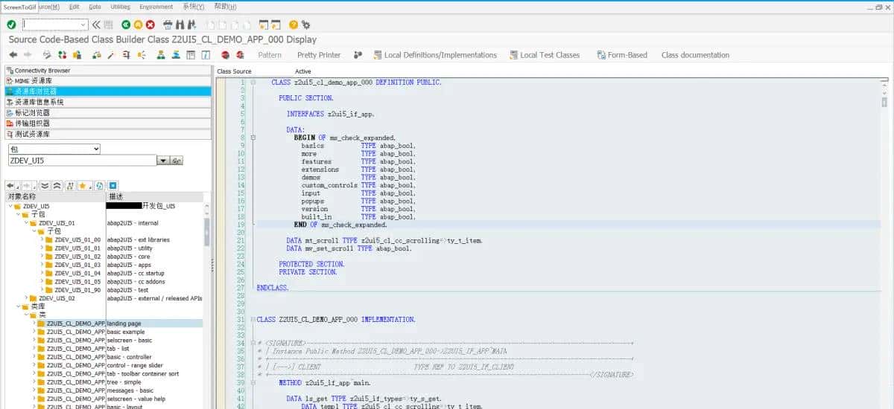Screen dimensions: 894x409
Task: Click the Refresh object list icon
Action: pos(100,185)
